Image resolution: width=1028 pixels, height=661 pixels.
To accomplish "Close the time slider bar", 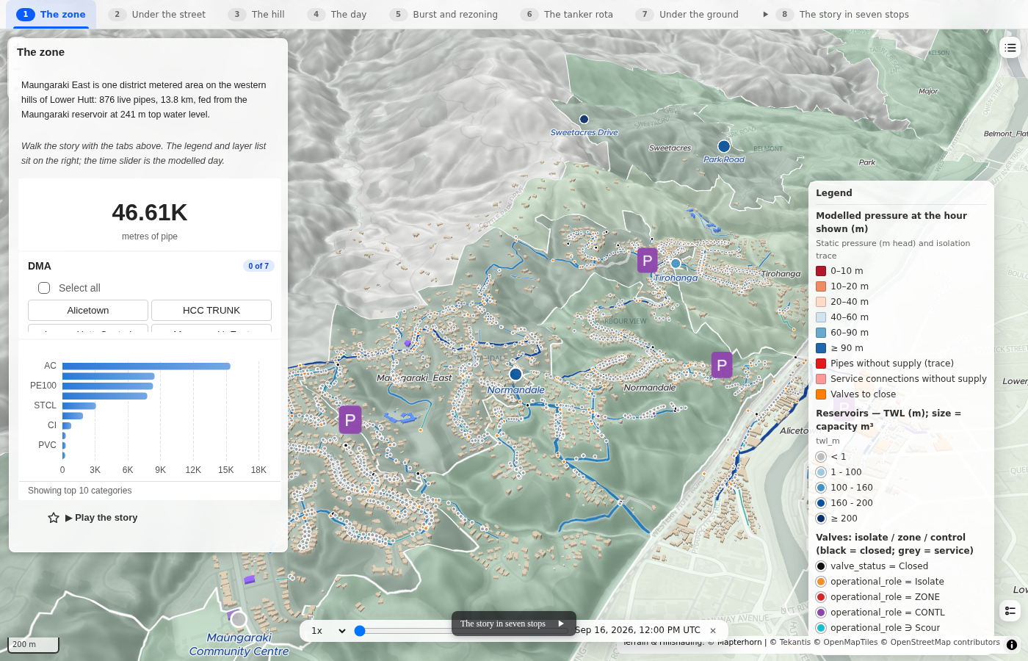I will [x=713, y=630].
